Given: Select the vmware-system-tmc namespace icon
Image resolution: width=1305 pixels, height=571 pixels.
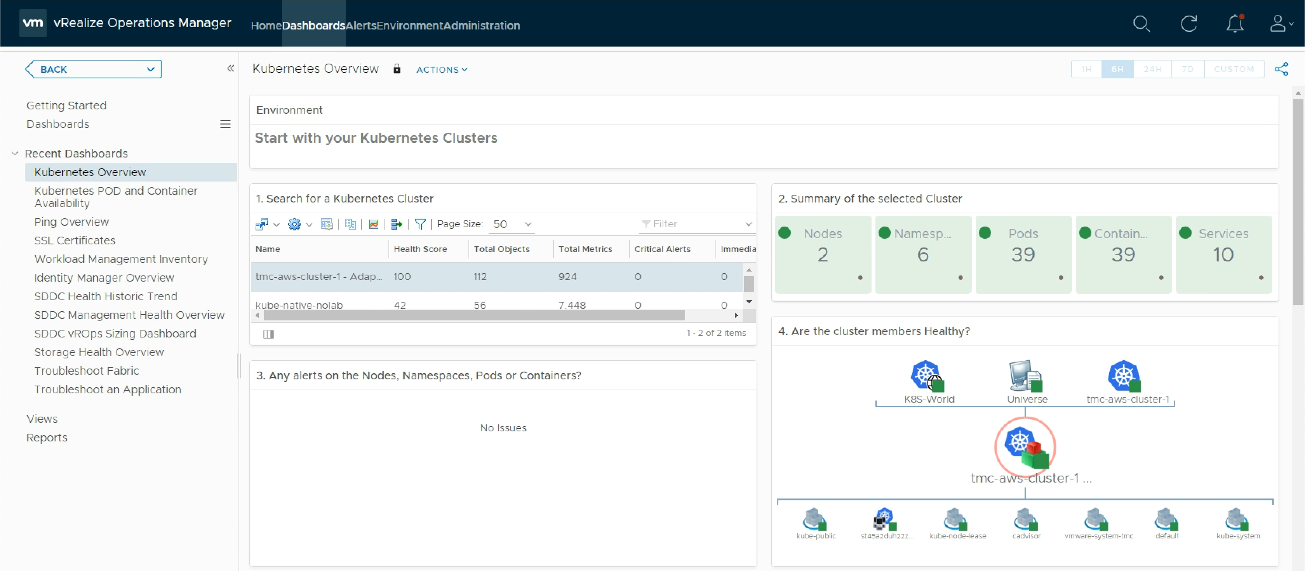Looking at the screenshot, I should point(1096,519).
